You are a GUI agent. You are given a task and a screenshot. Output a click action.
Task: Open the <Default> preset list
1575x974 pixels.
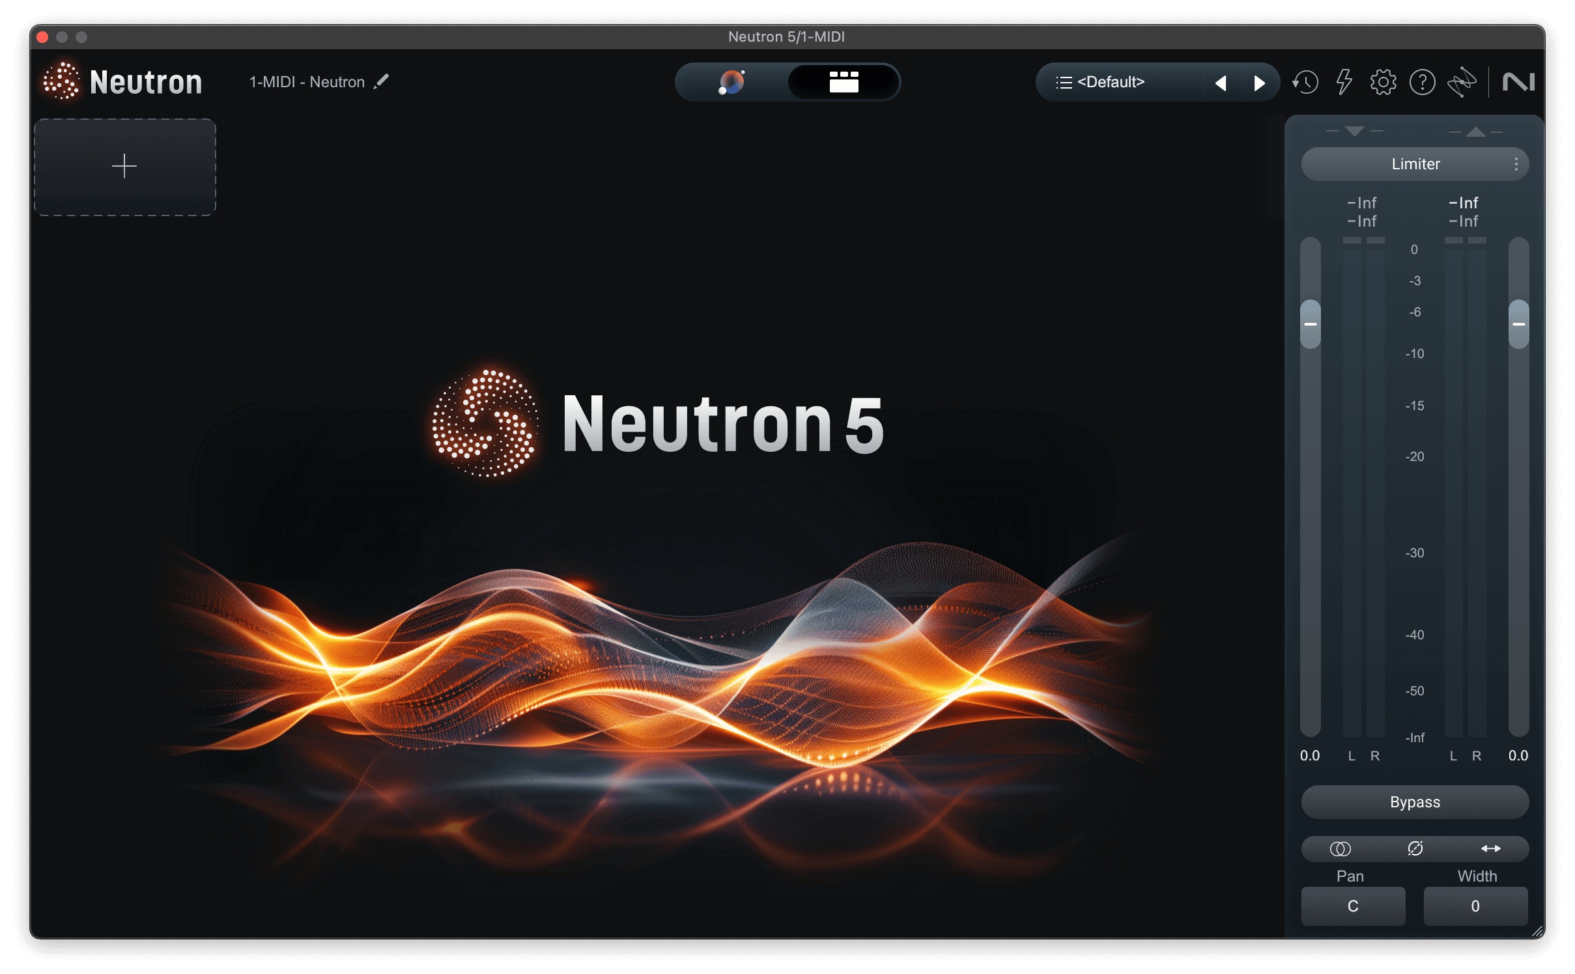[1111, 82]
